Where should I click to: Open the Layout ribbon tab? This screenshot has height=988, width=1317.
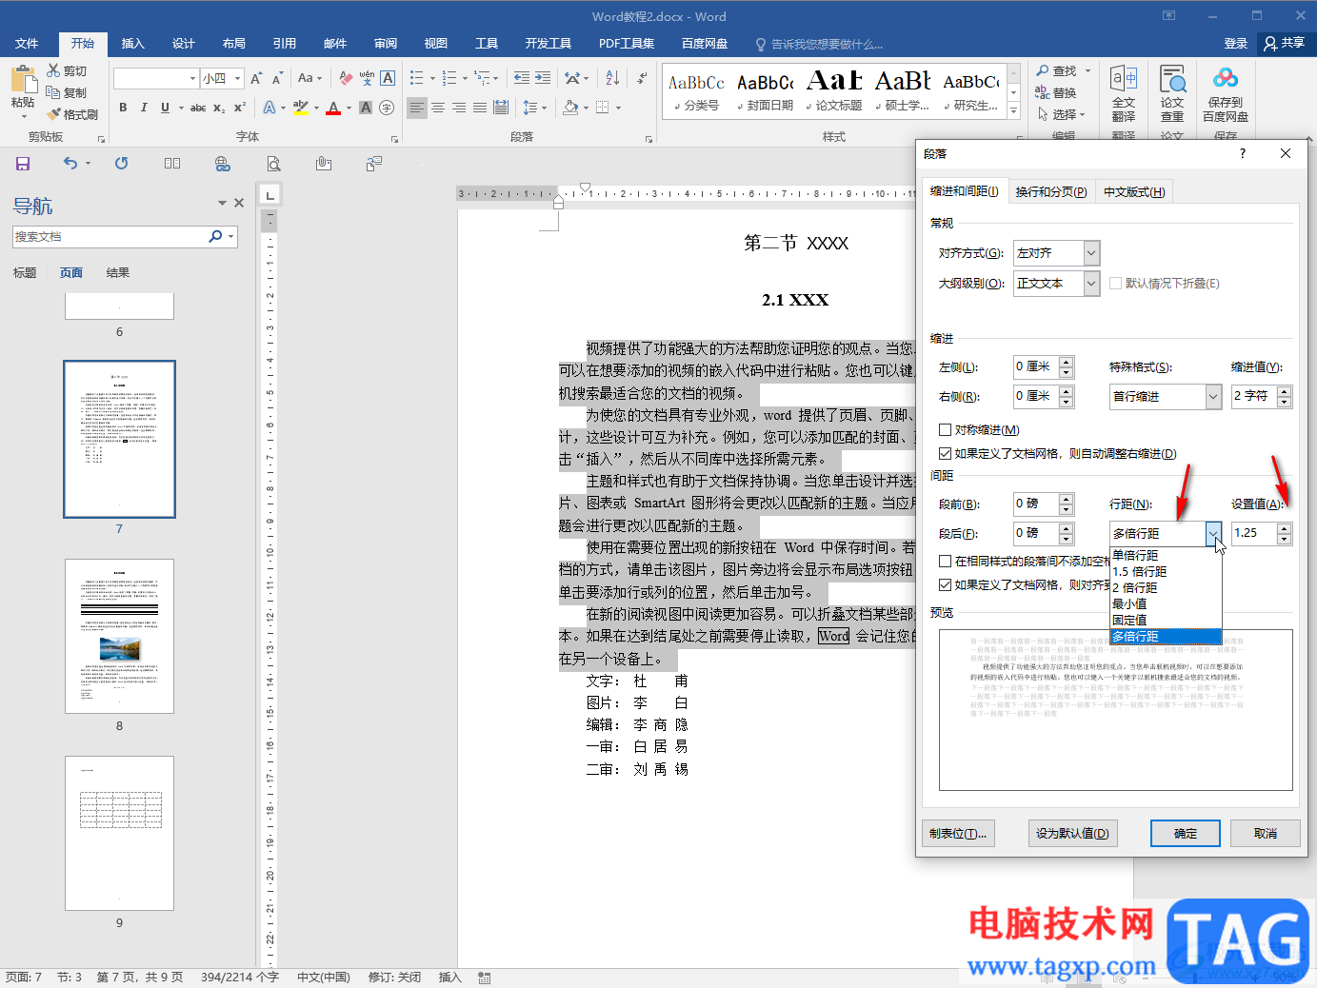tap(234, 44)
